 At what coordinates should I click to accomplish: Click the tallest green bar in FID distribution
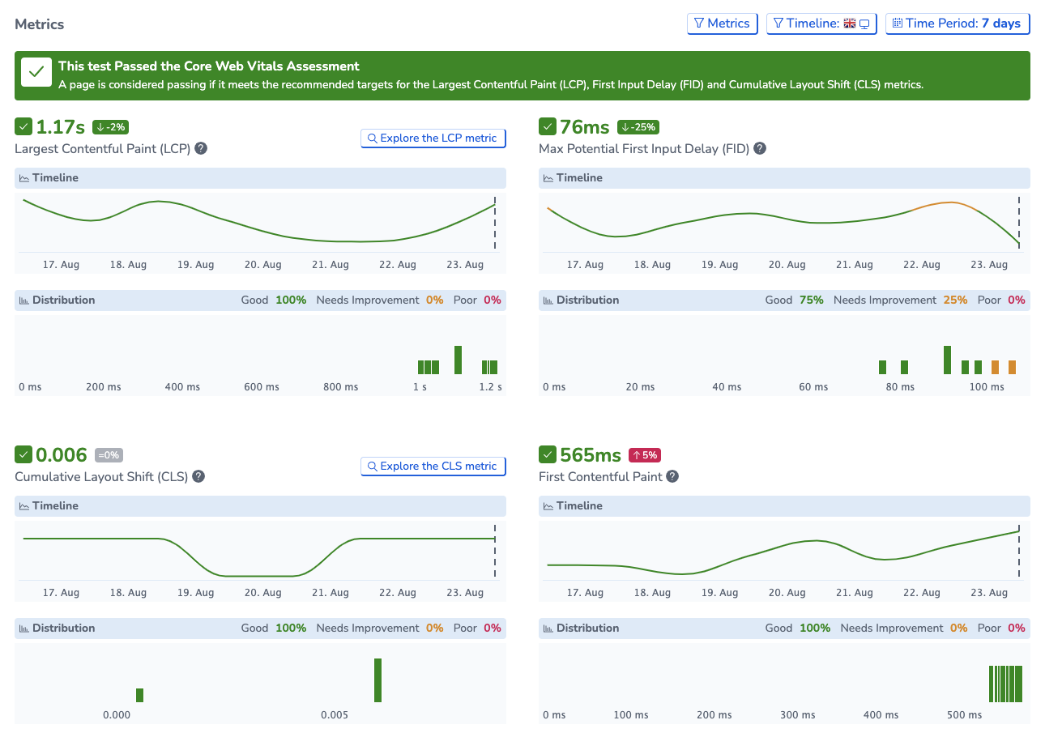[x=947, y=360]
